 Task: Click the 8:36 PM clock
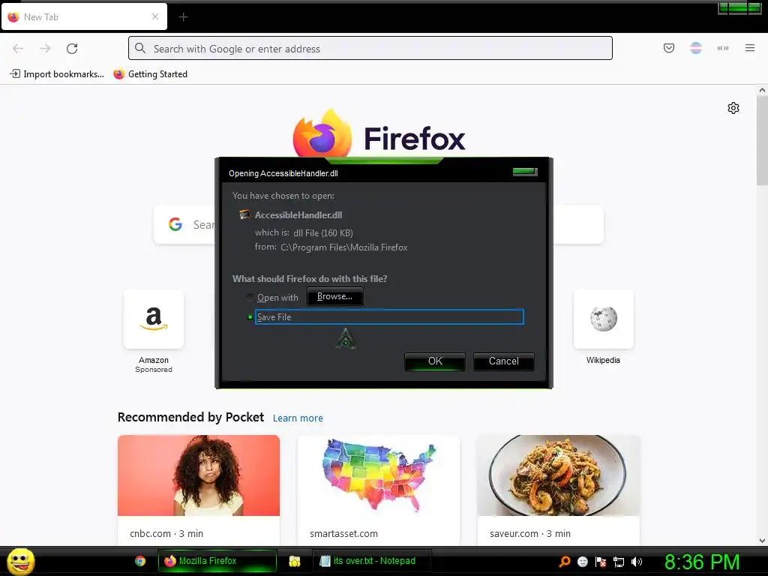(x=702, y=562)
